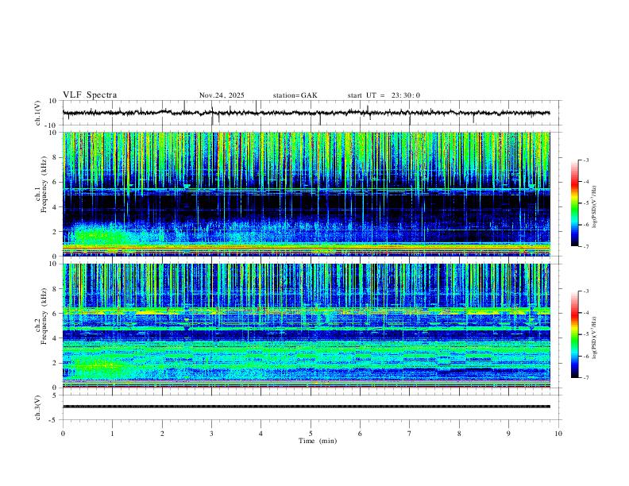This screenshot has width=629, height=486.
Task: Click the '7' tick on the time axis
Action: point(410,434)
